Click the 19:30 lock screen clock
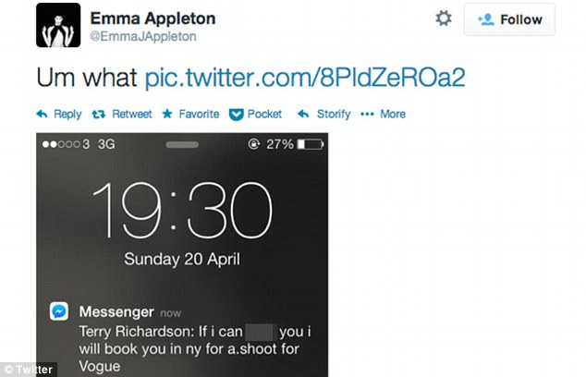The image size is (586, 377). point(181,208)
